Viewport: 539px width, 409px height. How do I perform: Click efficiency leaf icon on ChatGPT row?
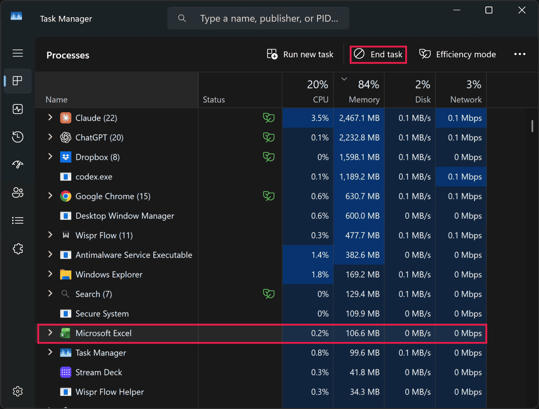269,137
